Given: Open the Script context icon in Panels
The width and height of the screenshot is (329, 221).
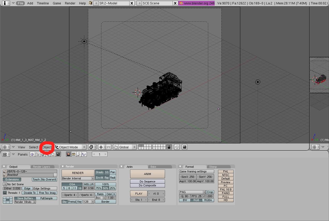Looking at the screenshot, I should tap(37, 154).
